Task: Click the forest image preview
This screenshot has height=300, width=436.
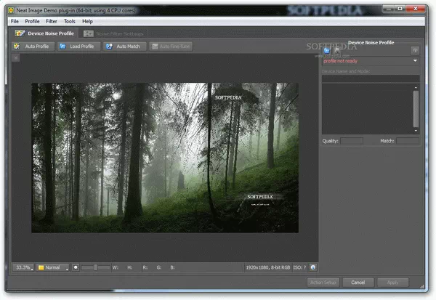Action: click(x=165, y=158)
